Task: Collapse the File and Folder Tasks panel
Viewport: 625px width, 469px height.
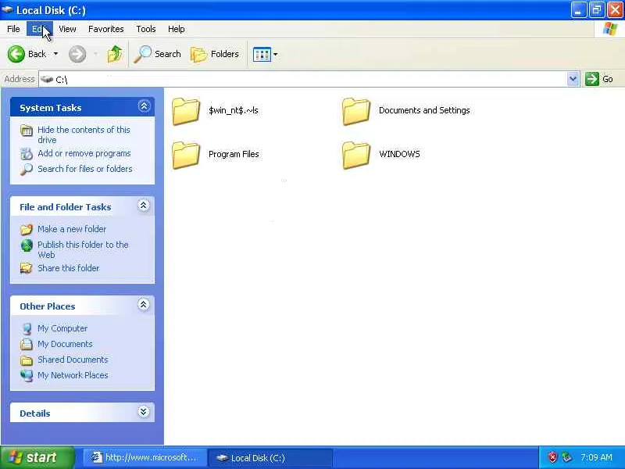Action: [144, 206]
